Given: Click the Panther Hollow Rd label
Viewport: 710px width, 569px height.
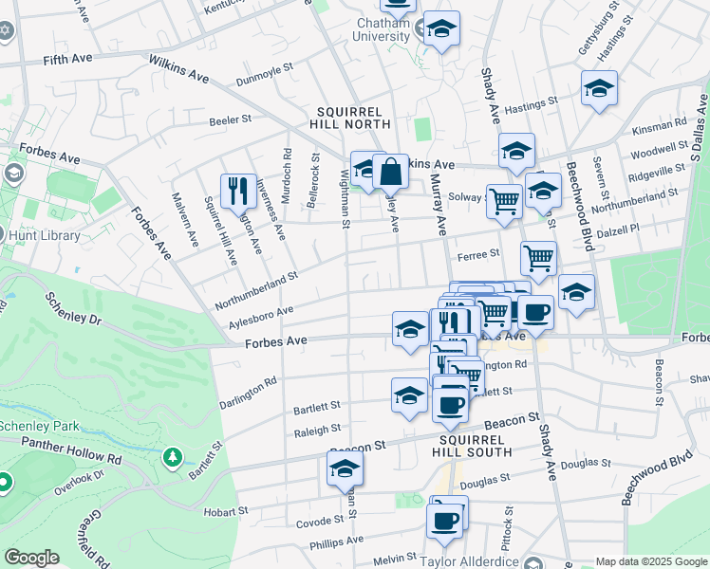Looking at the screenshot, I should pos(71,450).
